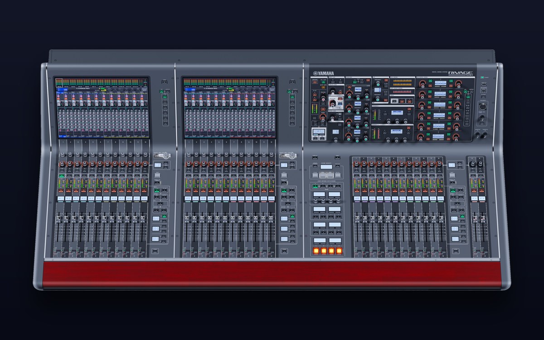The height and width of the screenshot is (340, 544).
Task: Toggle lit green SEL key on left bay channel 1
Action: click(62, 176)
